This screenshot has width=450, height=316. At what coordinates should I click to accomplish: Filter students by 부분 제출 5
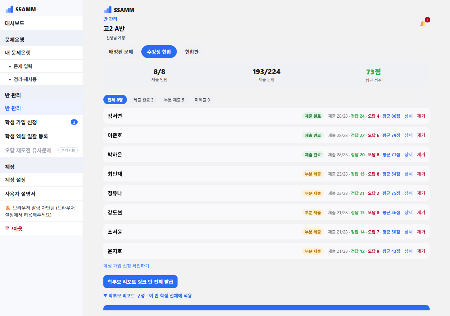174,100
